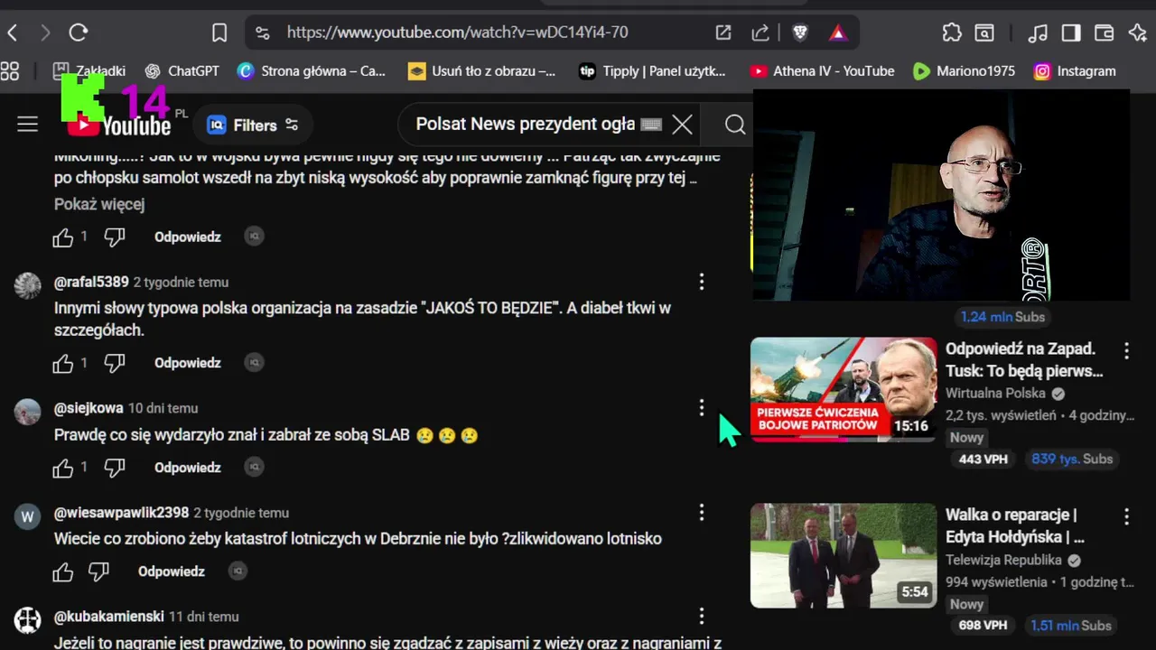Image resolution: width=1156 pixels, height=650 pixels.
Task: Open Odpowiedź na Zapad video title
Action: [1024, 359]
